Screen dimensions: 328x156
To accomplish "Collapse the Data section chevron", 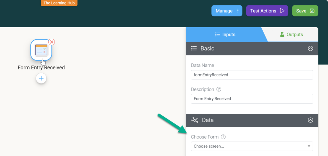I will click(310, 120).
